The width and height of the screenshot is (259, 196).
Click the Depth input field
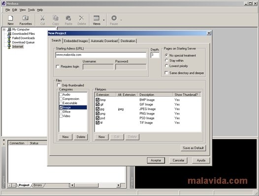tap(155, 55)
